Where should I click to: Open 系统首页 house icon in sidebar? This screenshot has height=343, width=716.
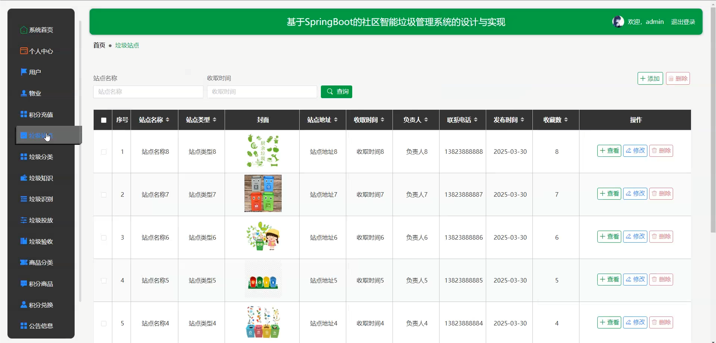pos(24,30)
